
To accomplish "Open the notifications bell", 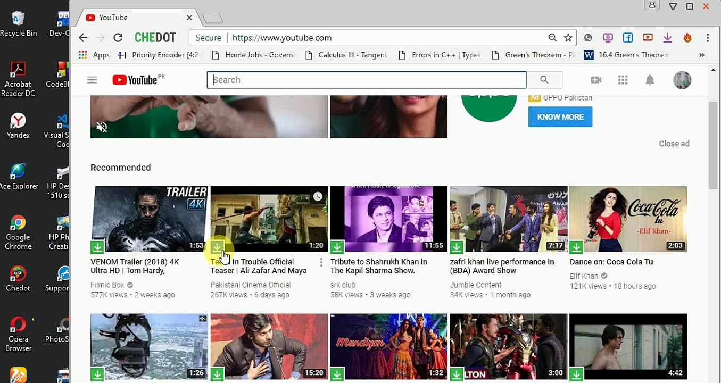I will click(x=650, y=80).
